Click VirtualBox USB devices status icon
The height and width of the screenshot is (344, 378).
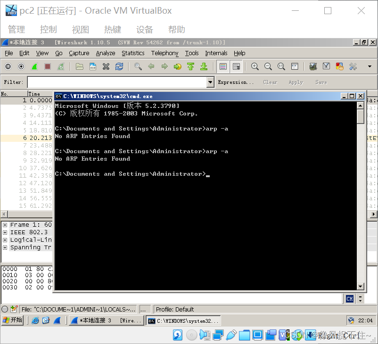(x=231, y=335)
